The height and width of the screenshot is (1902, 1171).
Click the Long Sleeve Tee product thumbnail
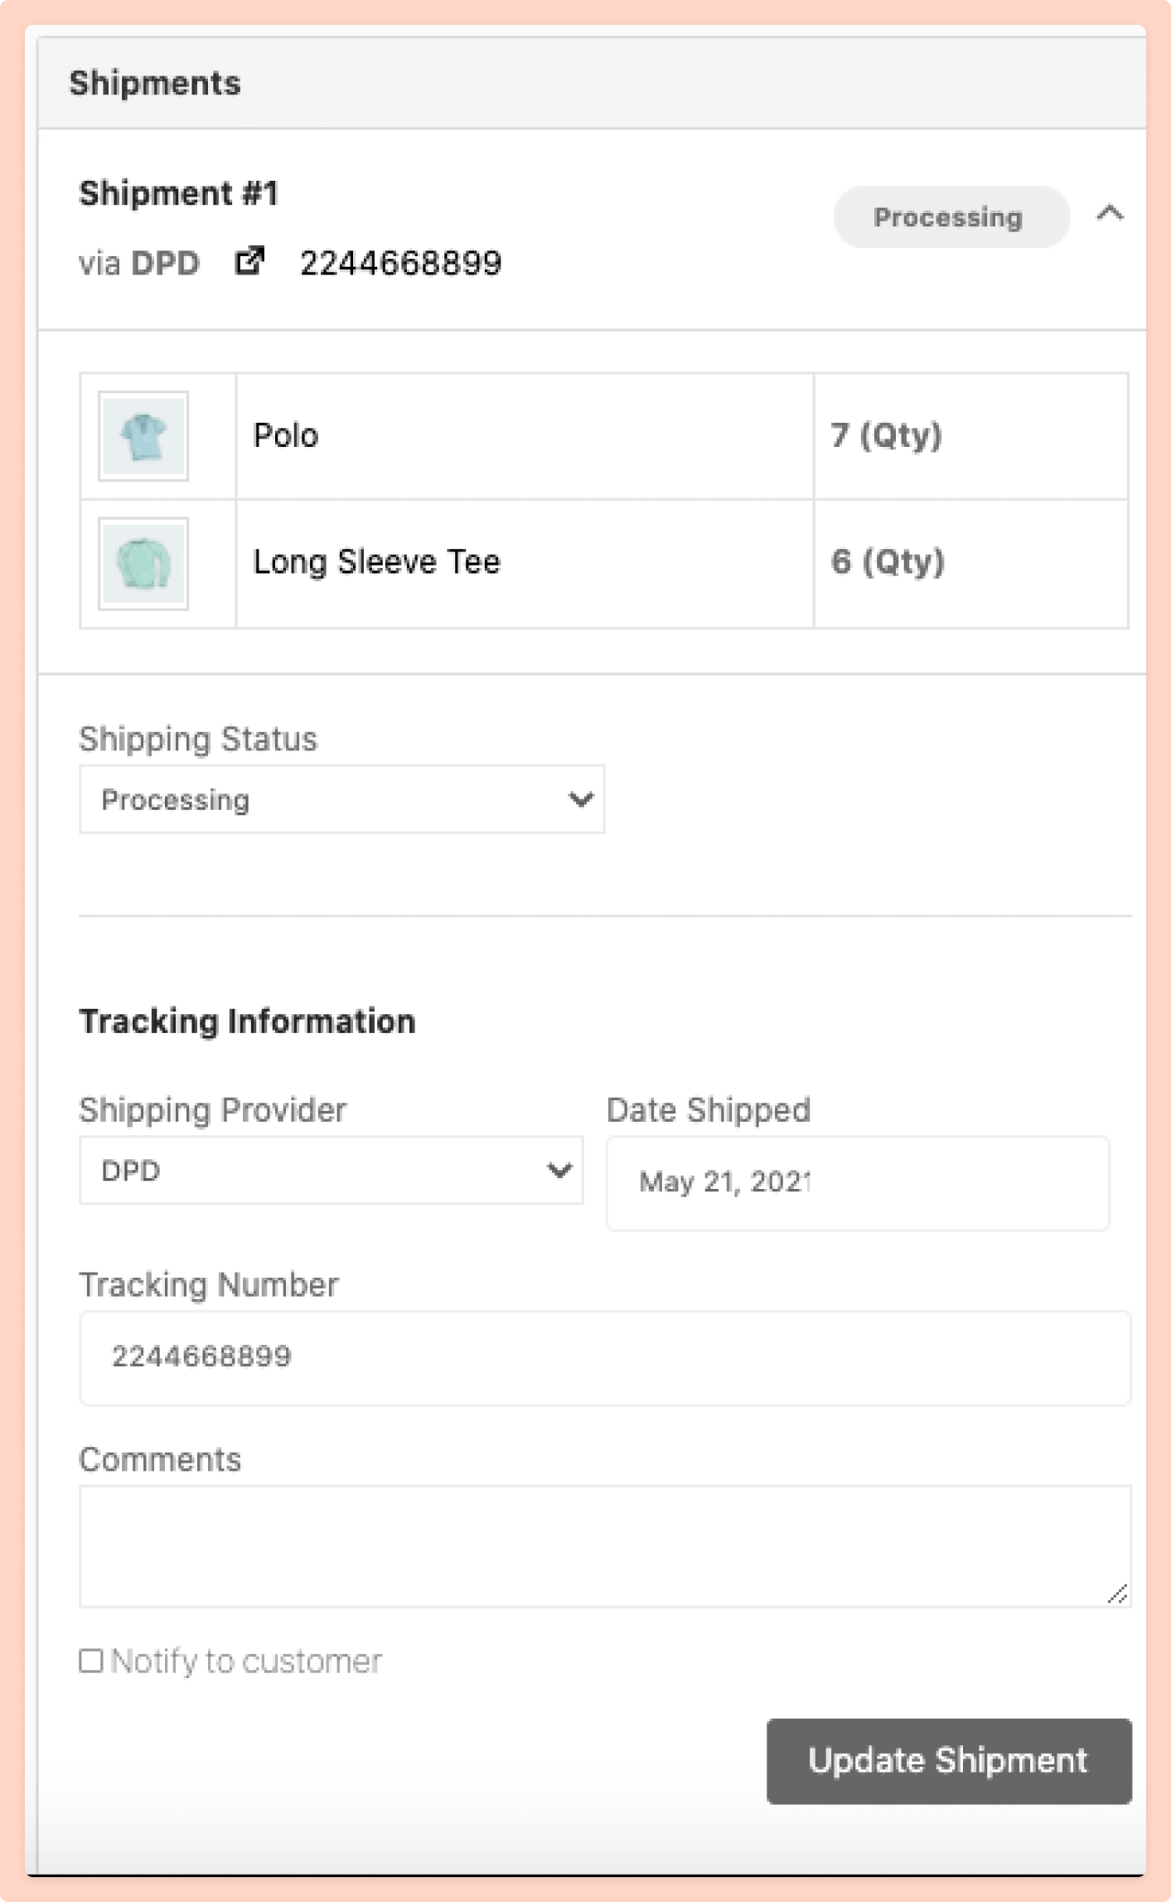(x=143, y=564)
